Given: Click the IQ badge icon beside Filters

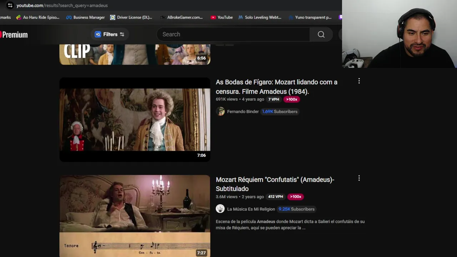Looking at the screenshot, I should point(98,34).
